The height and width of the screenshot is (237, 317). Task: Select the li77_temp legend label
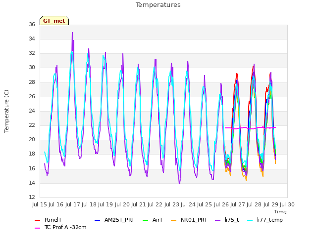pos(270,220)
